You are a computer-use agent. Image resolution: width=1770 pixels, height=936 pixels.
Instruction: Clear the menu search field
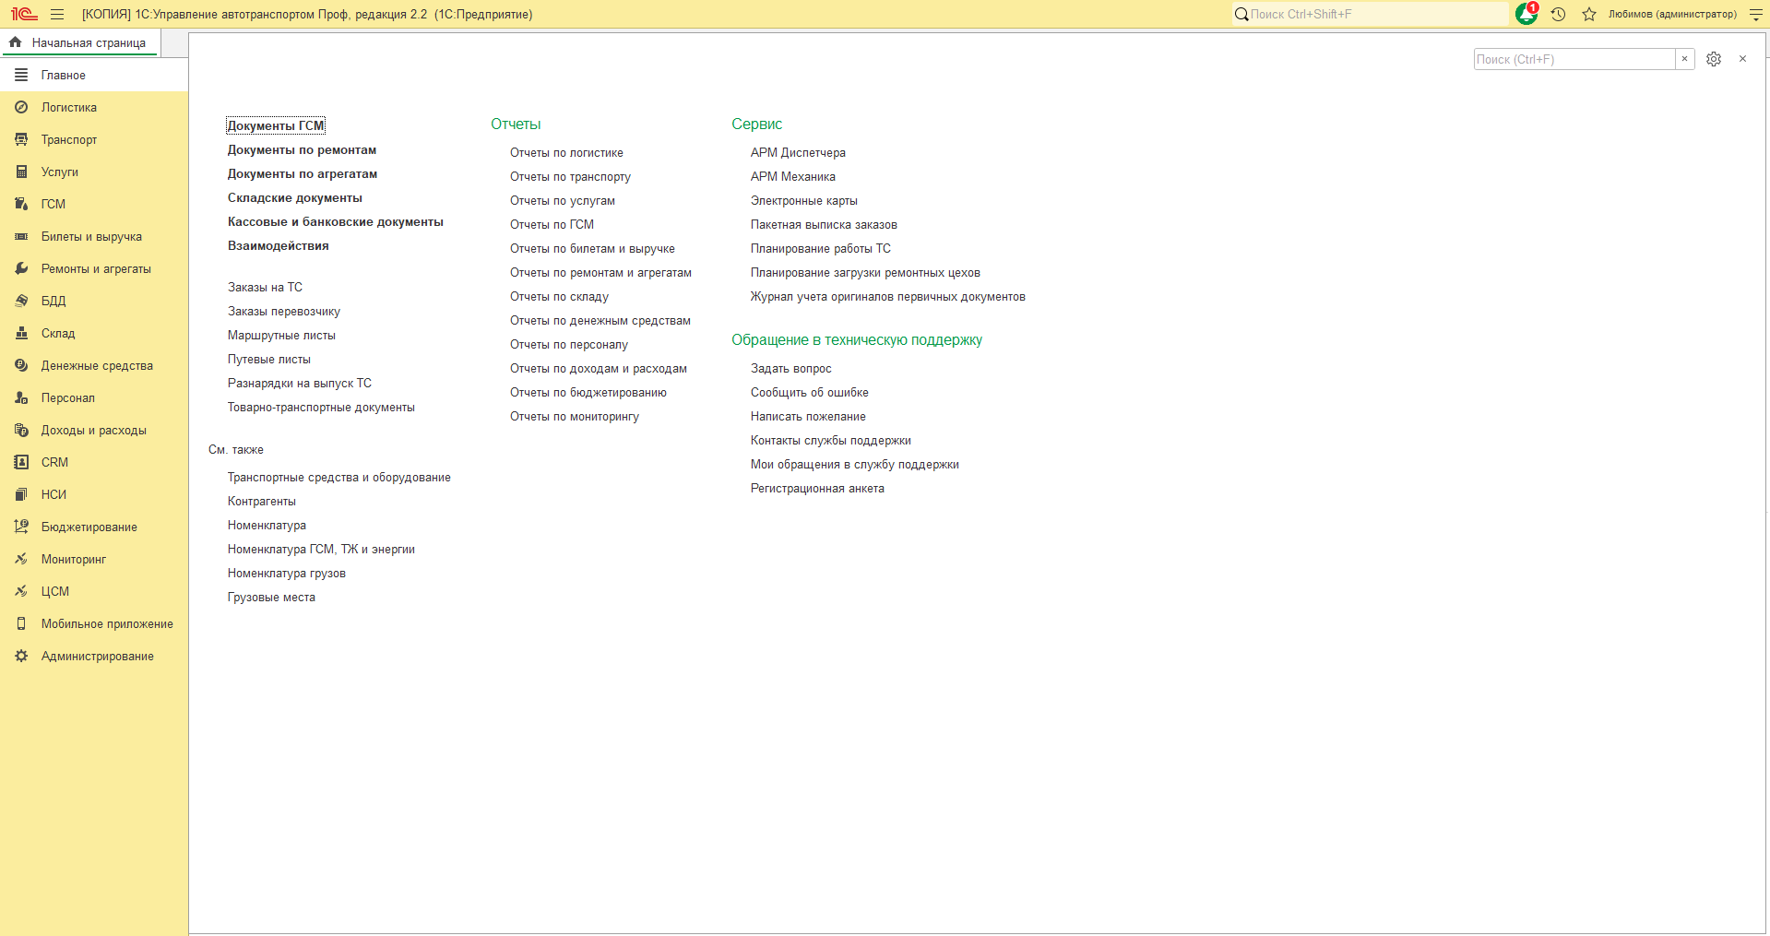click(x=1684, y=59)
